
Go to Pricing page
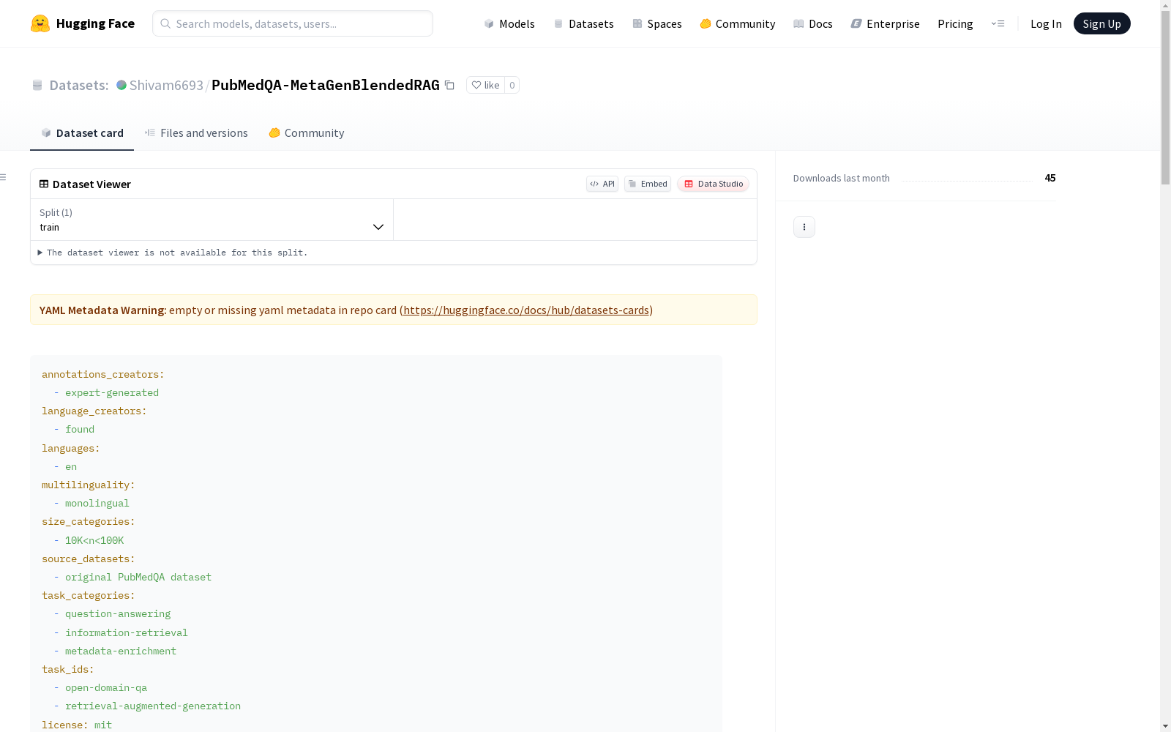coord(955,23)
